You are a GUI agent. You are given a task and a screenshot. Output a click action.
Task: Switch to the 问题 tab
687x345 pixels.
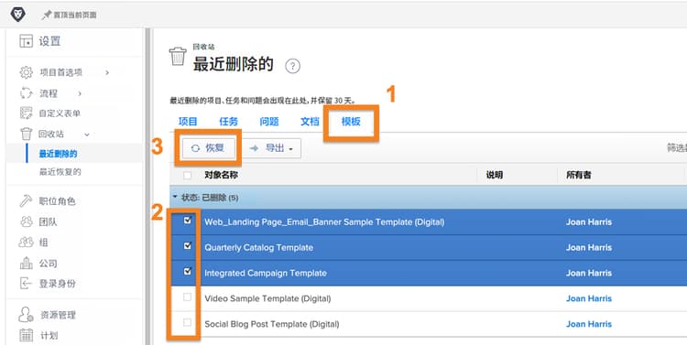269,122
